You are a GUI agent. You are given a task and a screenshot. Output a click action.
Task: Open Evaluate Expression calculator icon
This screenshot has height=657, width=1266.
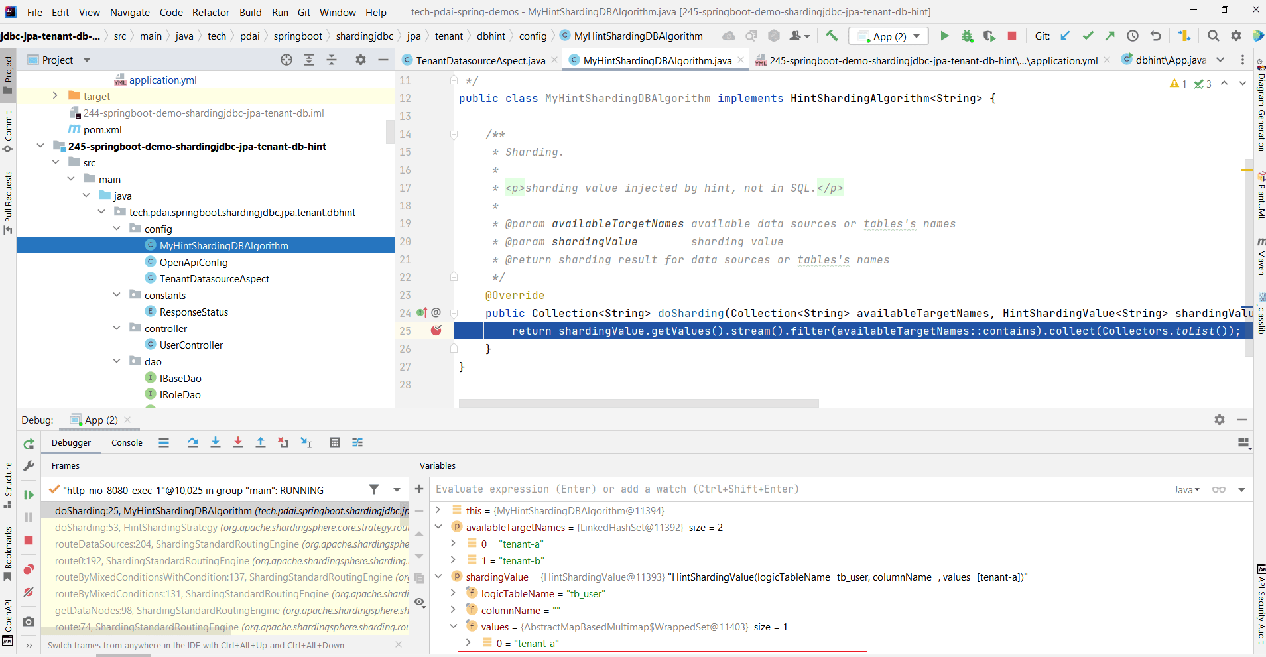[335, 442]
